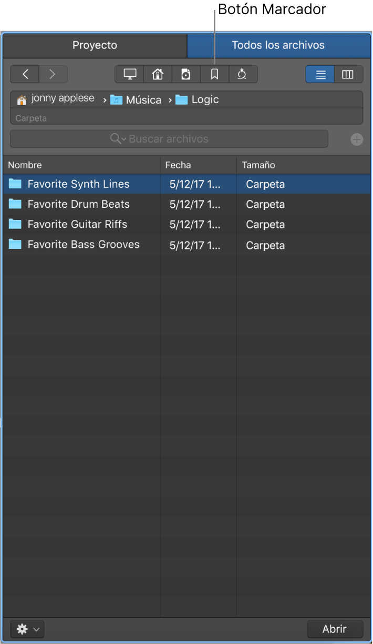Click the Bookmark button

214,74
